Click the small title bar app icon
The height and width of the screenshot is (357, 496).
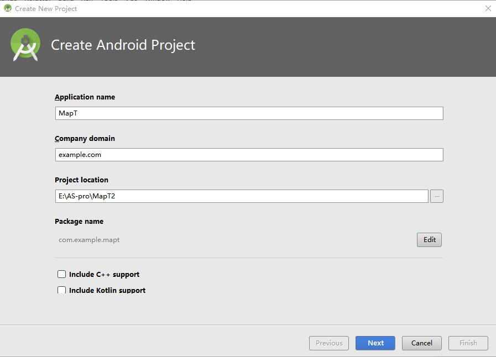coord(8,8)
